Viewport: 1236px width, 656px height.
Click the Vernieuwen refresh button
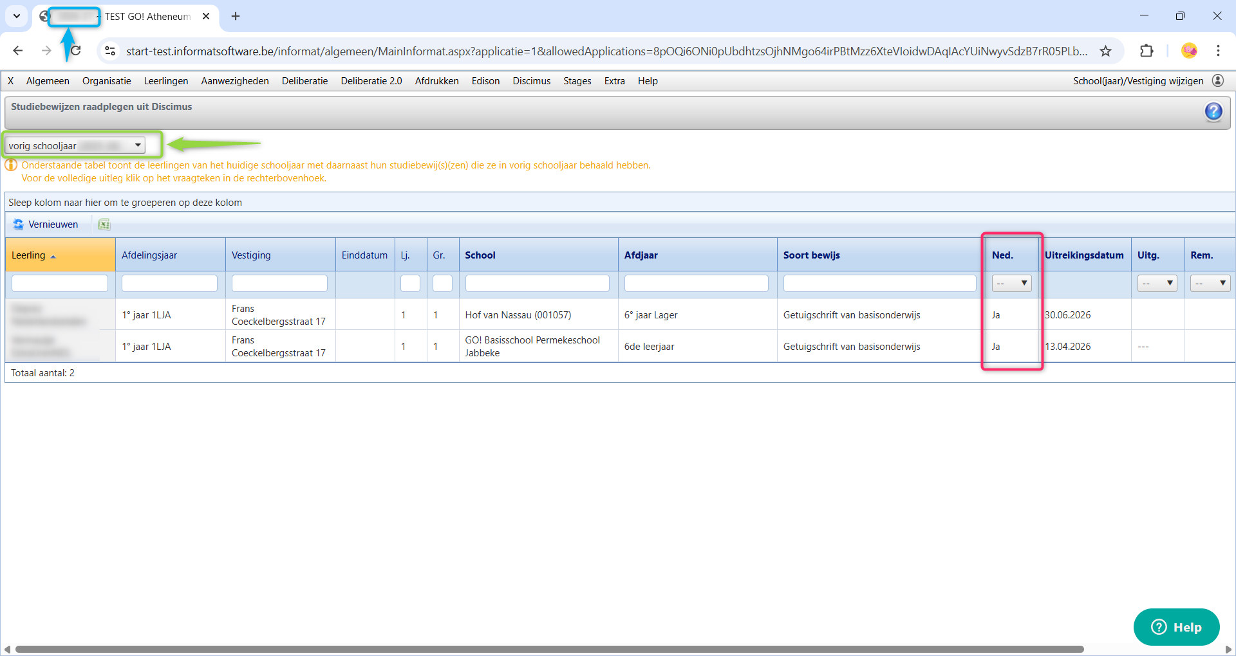tap(46, 224)
